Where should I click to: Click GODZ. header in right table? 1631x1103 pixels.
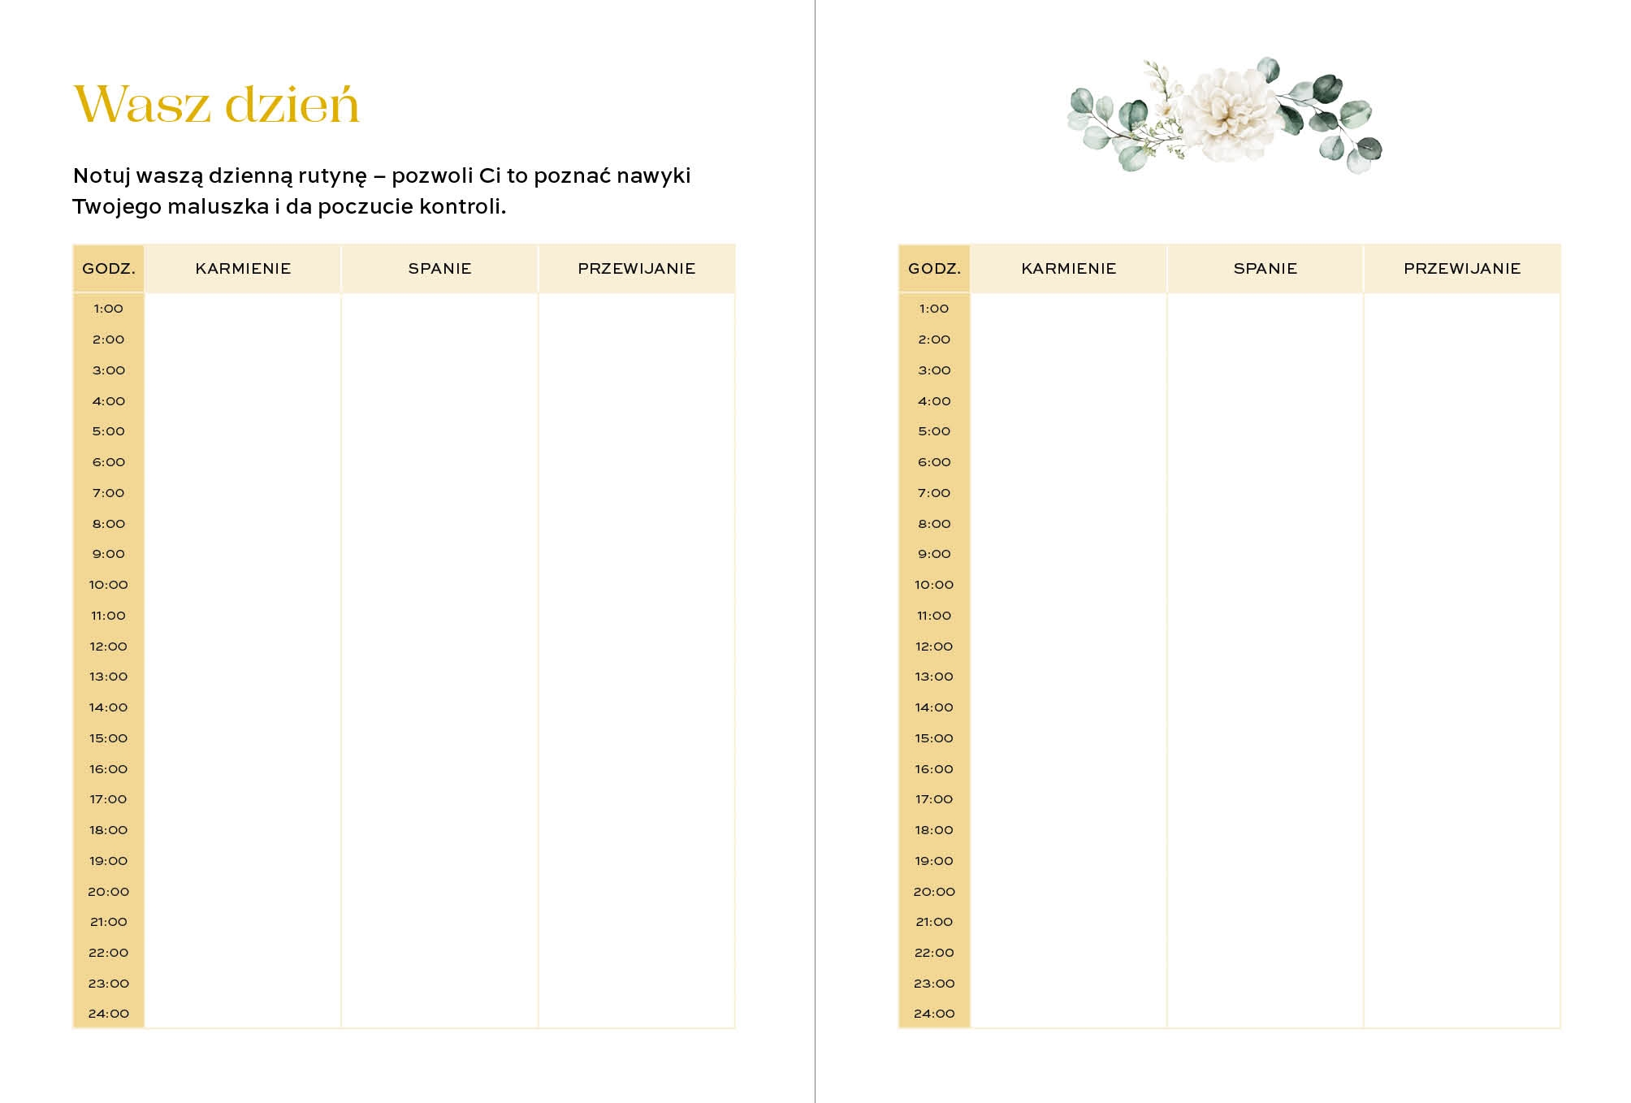point(934,269)
